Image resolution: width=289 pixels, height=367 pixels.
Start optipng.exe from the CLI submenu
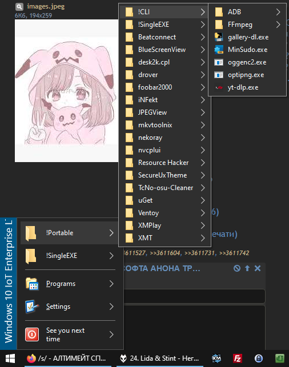(247, 75)
